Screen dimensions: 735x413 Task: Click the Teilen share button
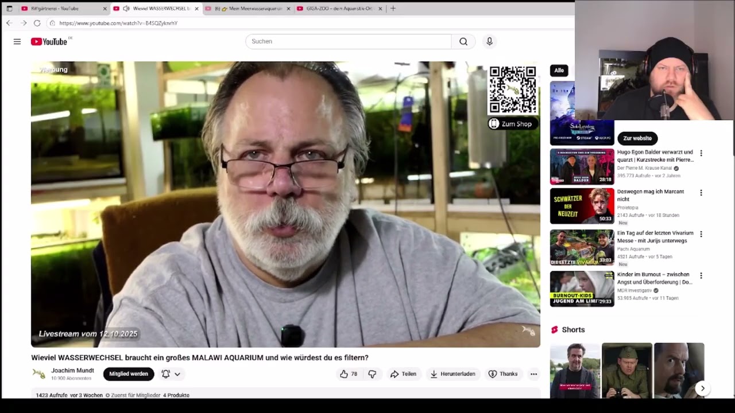pos(403,374)
